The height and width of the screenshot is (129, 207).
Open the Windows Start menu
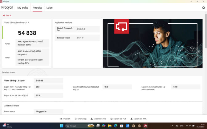62,126
